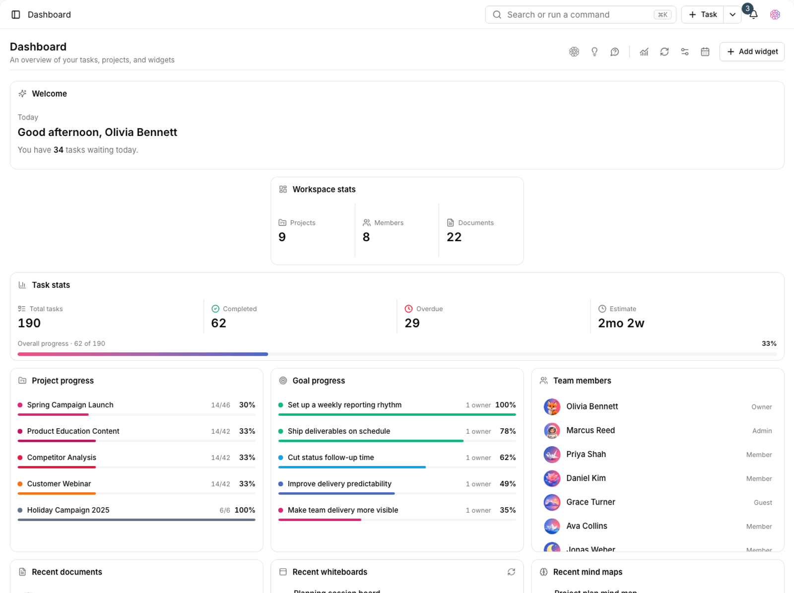This screenshot has width=794, height=593.
Task: Click the Add widget button
Action: point(752,52)
